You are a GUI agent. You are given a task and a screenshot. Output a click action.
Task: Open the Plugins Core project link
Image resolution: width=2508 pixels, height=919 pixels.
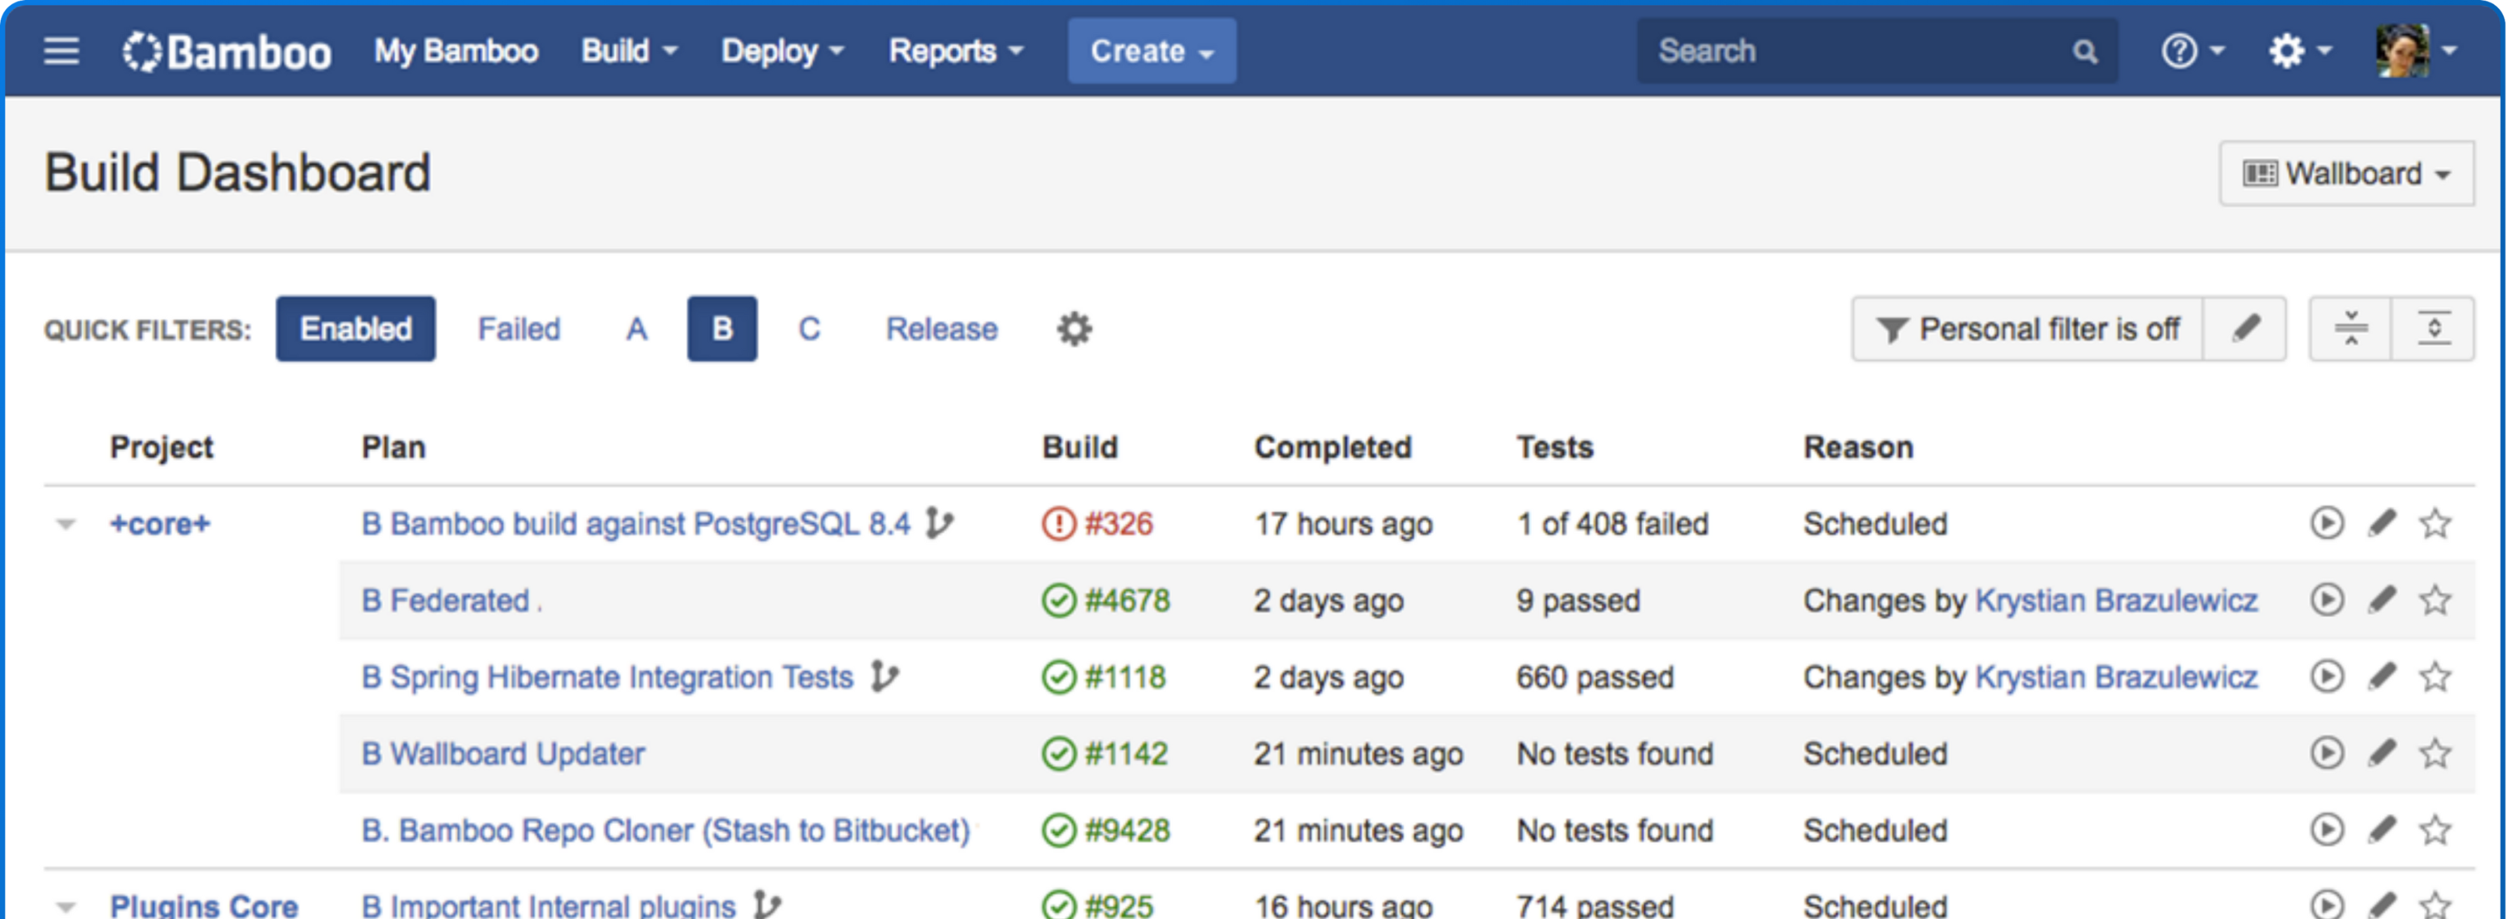(x=203, y=906)
